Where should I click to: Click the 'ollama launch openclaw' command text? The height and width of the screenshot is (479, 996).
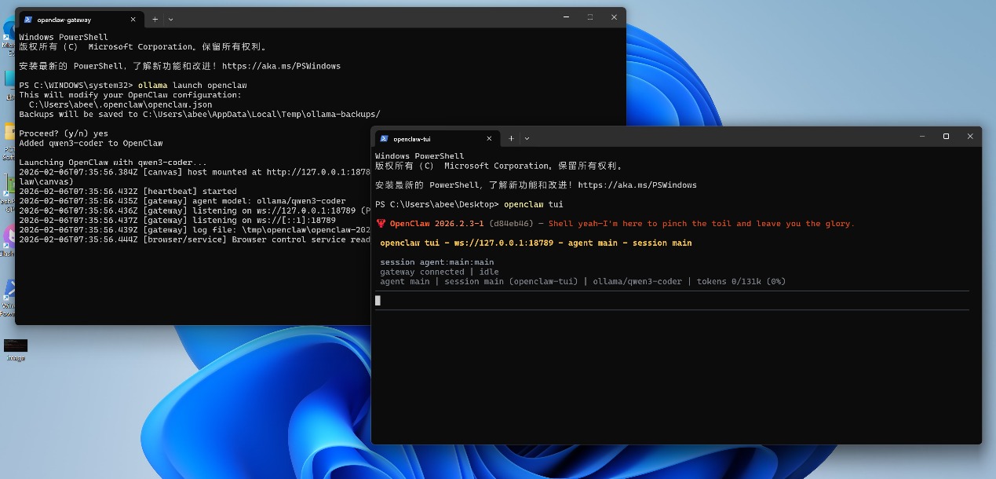192,86
